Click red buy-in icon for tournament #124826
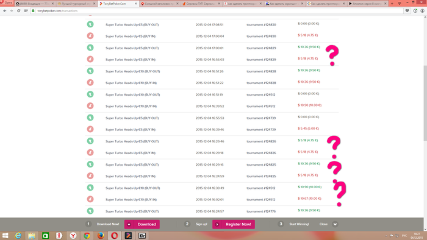427x240 pixels. [90, 153]
